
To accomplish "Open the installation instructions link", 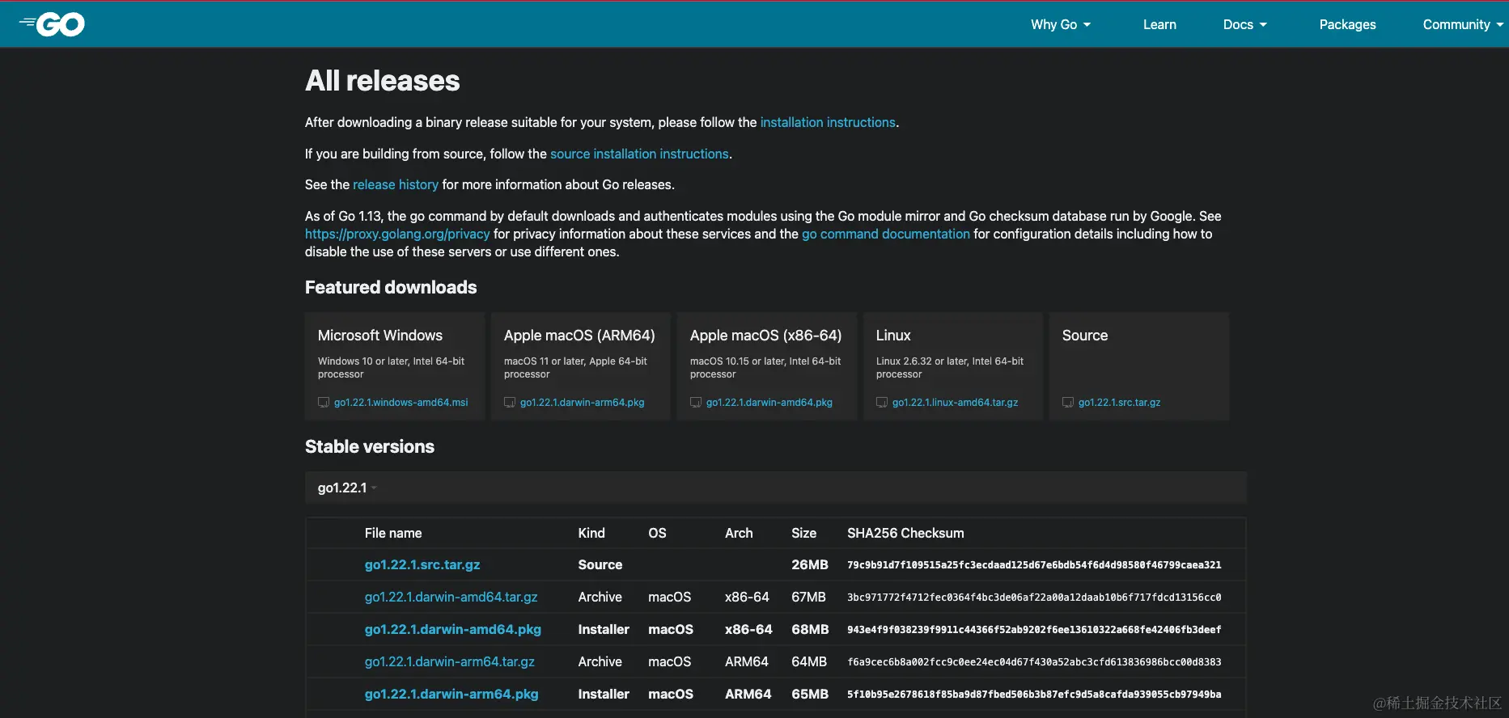I will tap(828, 122).
